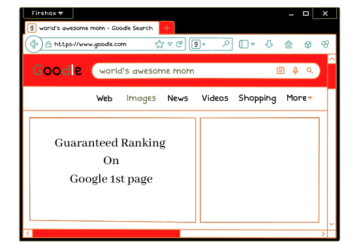
Task: Bookmark the page with the star icon
Action: 159,44
